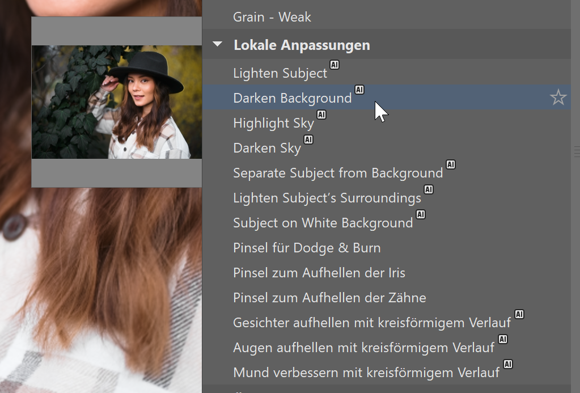The width and height of the screenshot is (580, 393).
Task: Click the AI badge beside Darken Sky
Action: [x=308, y=140]
